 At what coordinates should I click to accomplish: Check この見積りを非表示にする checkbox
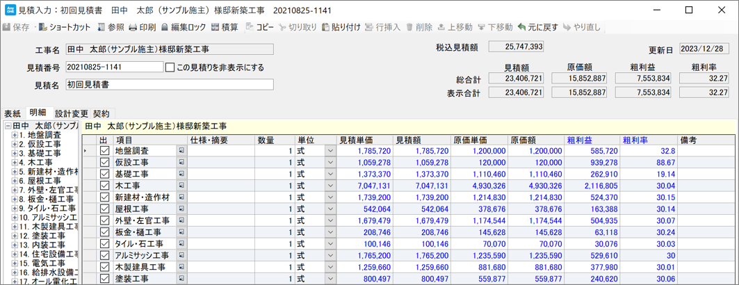(170, 67)
